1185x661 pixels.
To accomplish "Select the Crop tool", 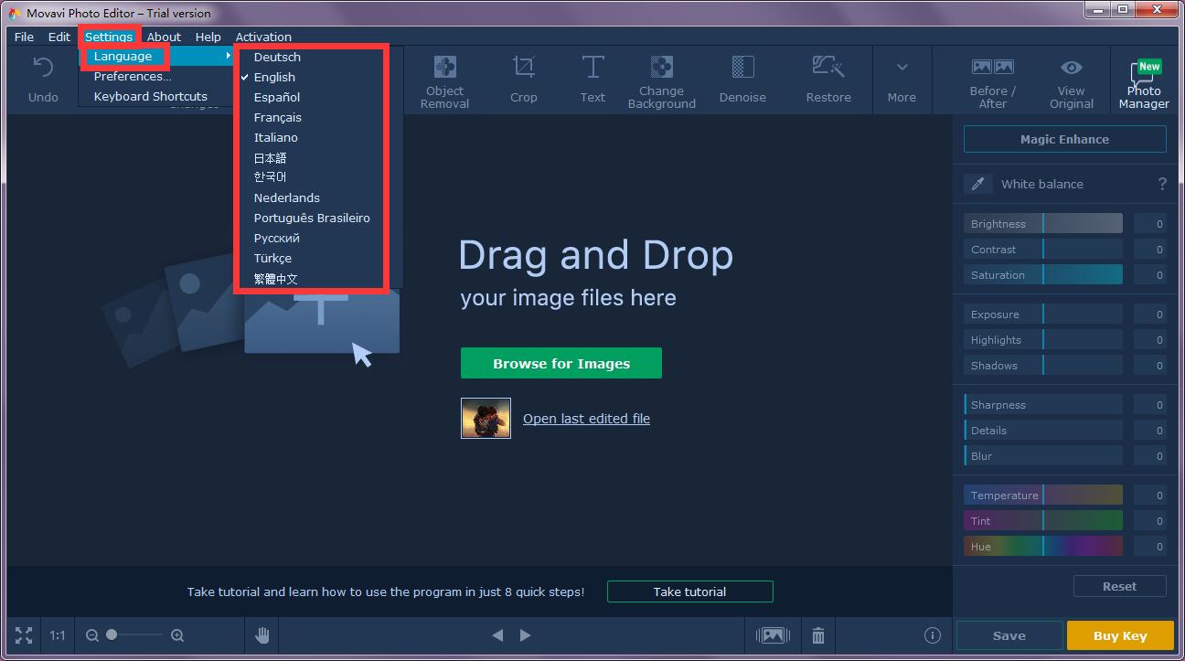I will click(x=524, y=81).
